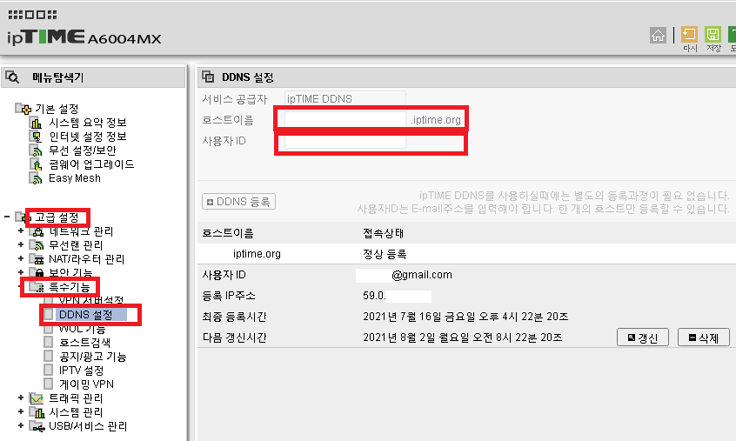The image size is (736, 441).
Task: Click the 삭제 delete button
Action: 704,337
